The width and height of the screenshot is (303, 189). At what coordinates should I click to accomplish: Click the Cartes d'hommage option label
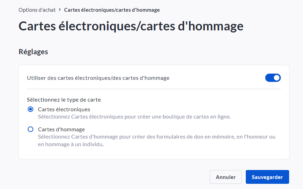(61, 129)
